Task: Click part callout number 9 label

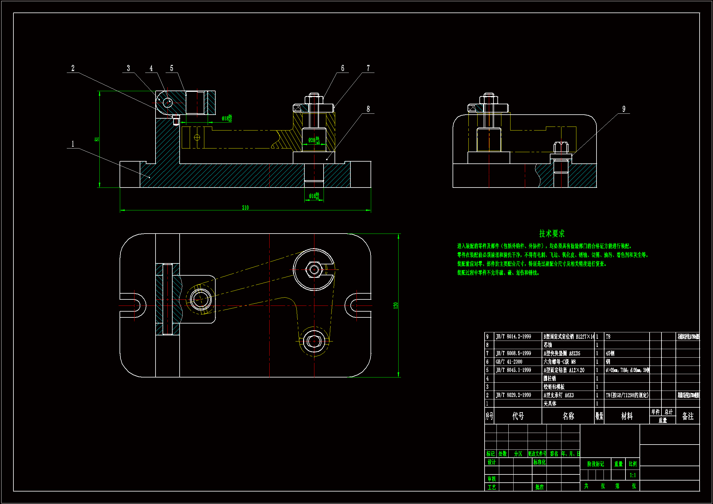Action: (x=624, y=109)
